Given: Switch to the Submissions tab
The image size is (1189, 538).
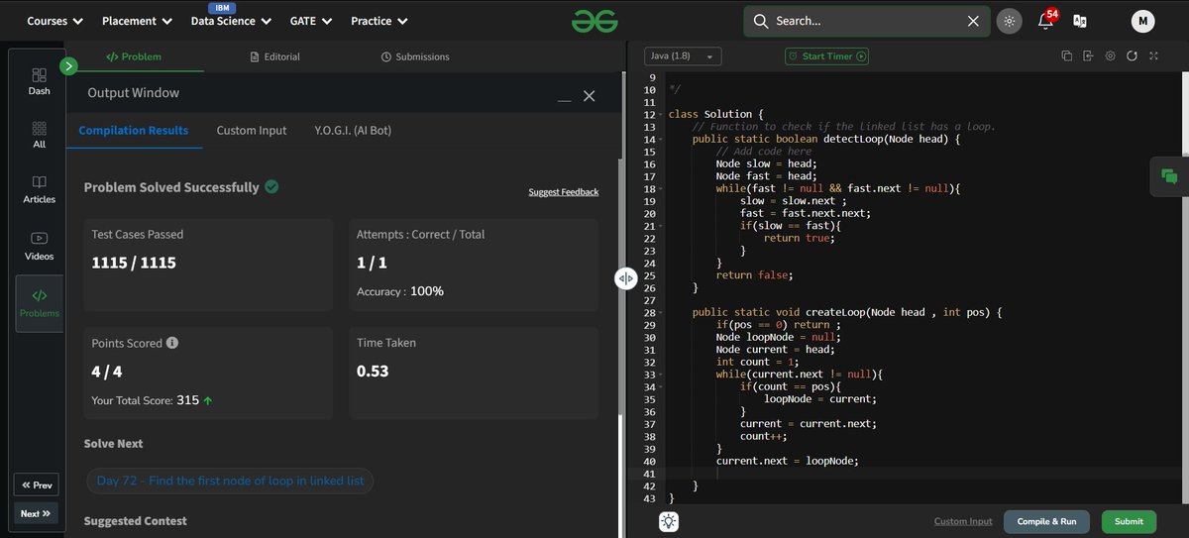Looking at the screenshot, I should [415, 56].
